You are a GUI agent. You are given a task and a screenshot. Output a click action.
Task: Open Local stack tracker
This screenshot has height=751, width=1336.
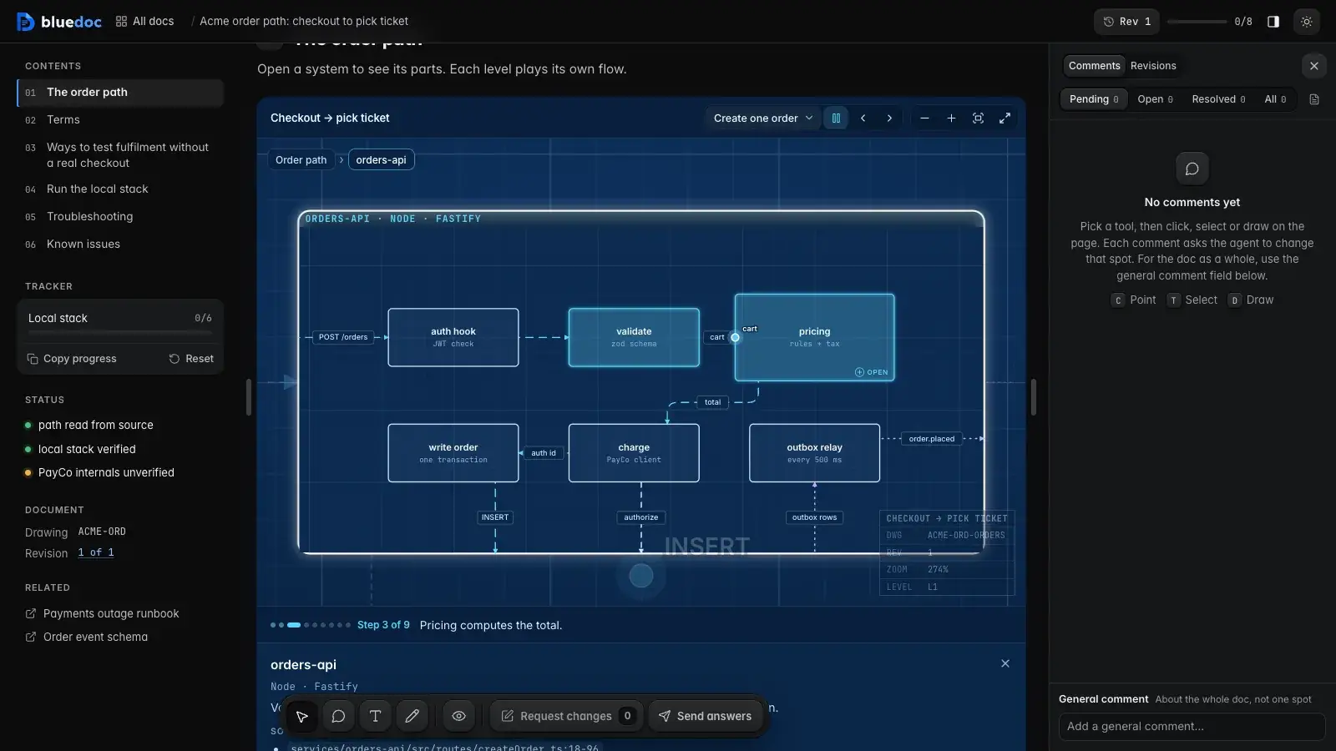pos(120,318)
